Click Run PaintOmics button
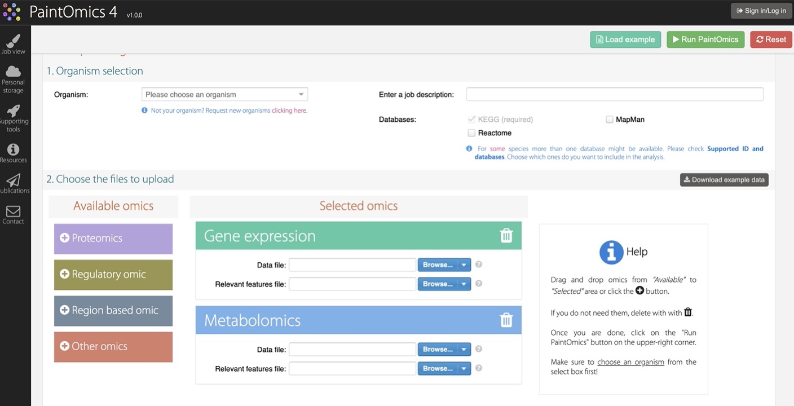794x406 pixels. coord(705,39)
